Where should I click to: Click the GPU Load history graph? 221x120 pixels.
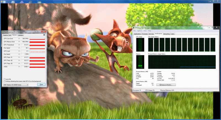(x=37, y=51)
